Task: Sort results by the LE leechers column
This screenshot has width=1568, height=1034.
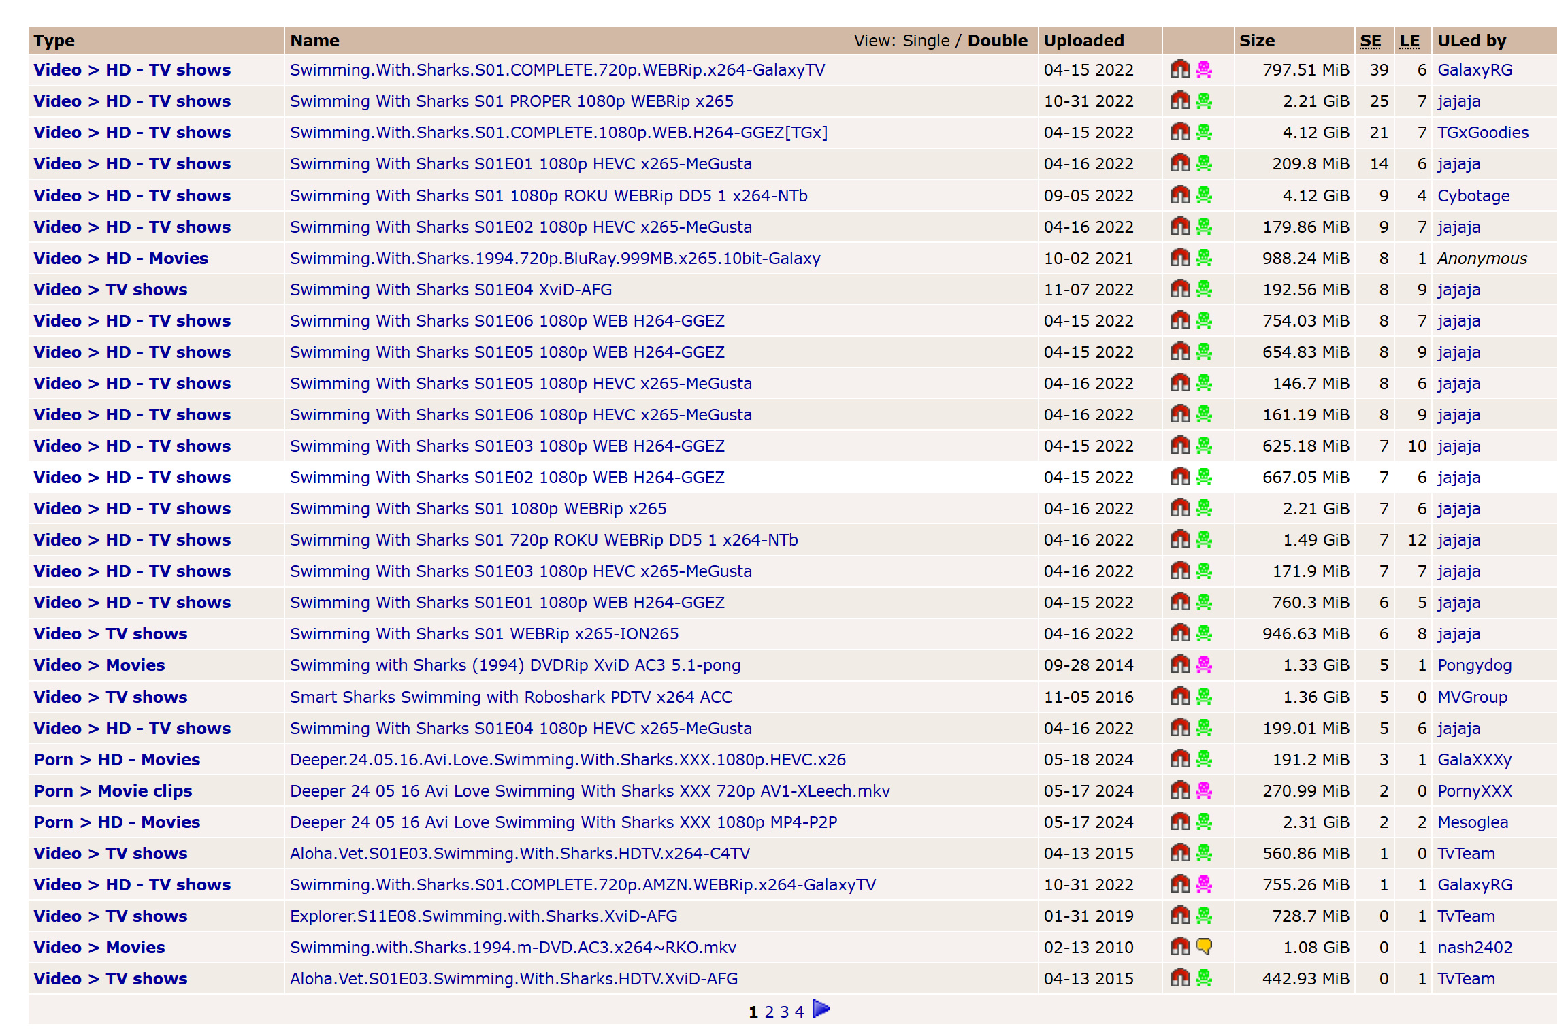Action: coord(1409,41)
